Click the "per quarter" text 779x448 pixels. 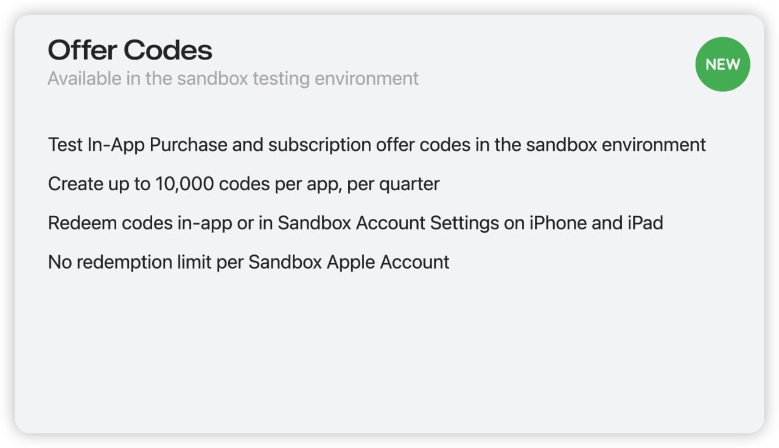click(x=393, y=184)
